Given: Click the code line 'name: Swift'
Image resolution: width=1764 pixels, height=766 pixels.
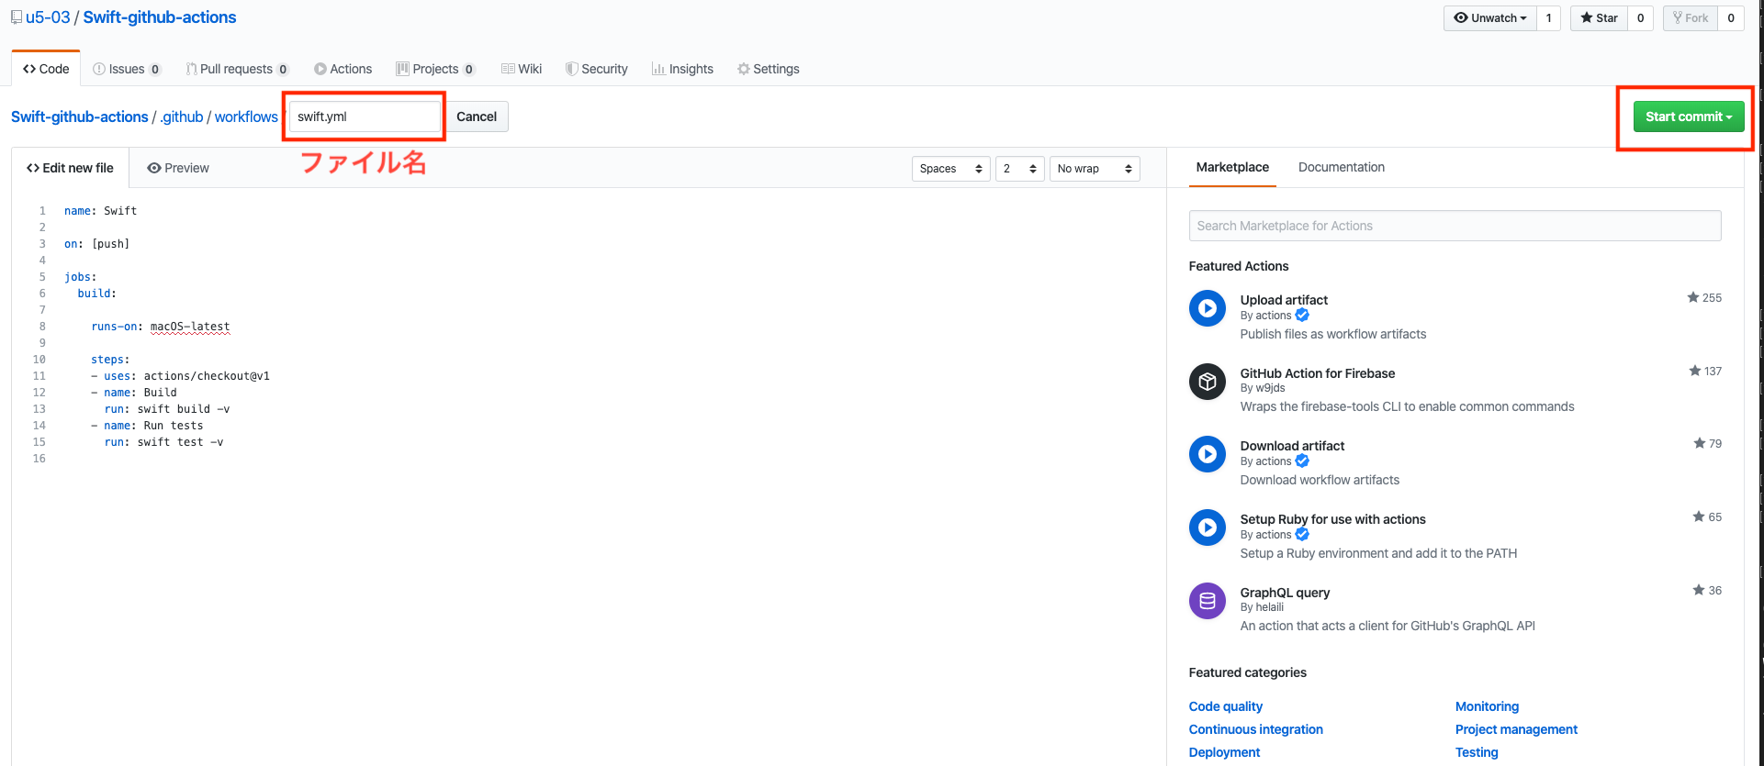Looking at the screenshot, I should (x=100, y=211).
